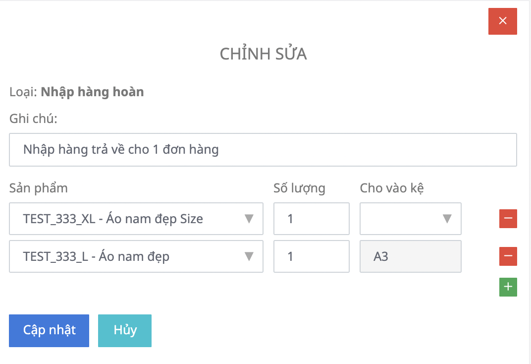
Task: Click the A3 shelf field
Action: pyautogui.click(x=410, y=256)
